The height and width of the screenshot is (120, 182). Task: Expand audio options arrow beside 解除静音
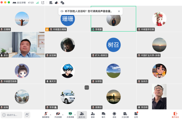pyautogui.click(x=50, y=115)
